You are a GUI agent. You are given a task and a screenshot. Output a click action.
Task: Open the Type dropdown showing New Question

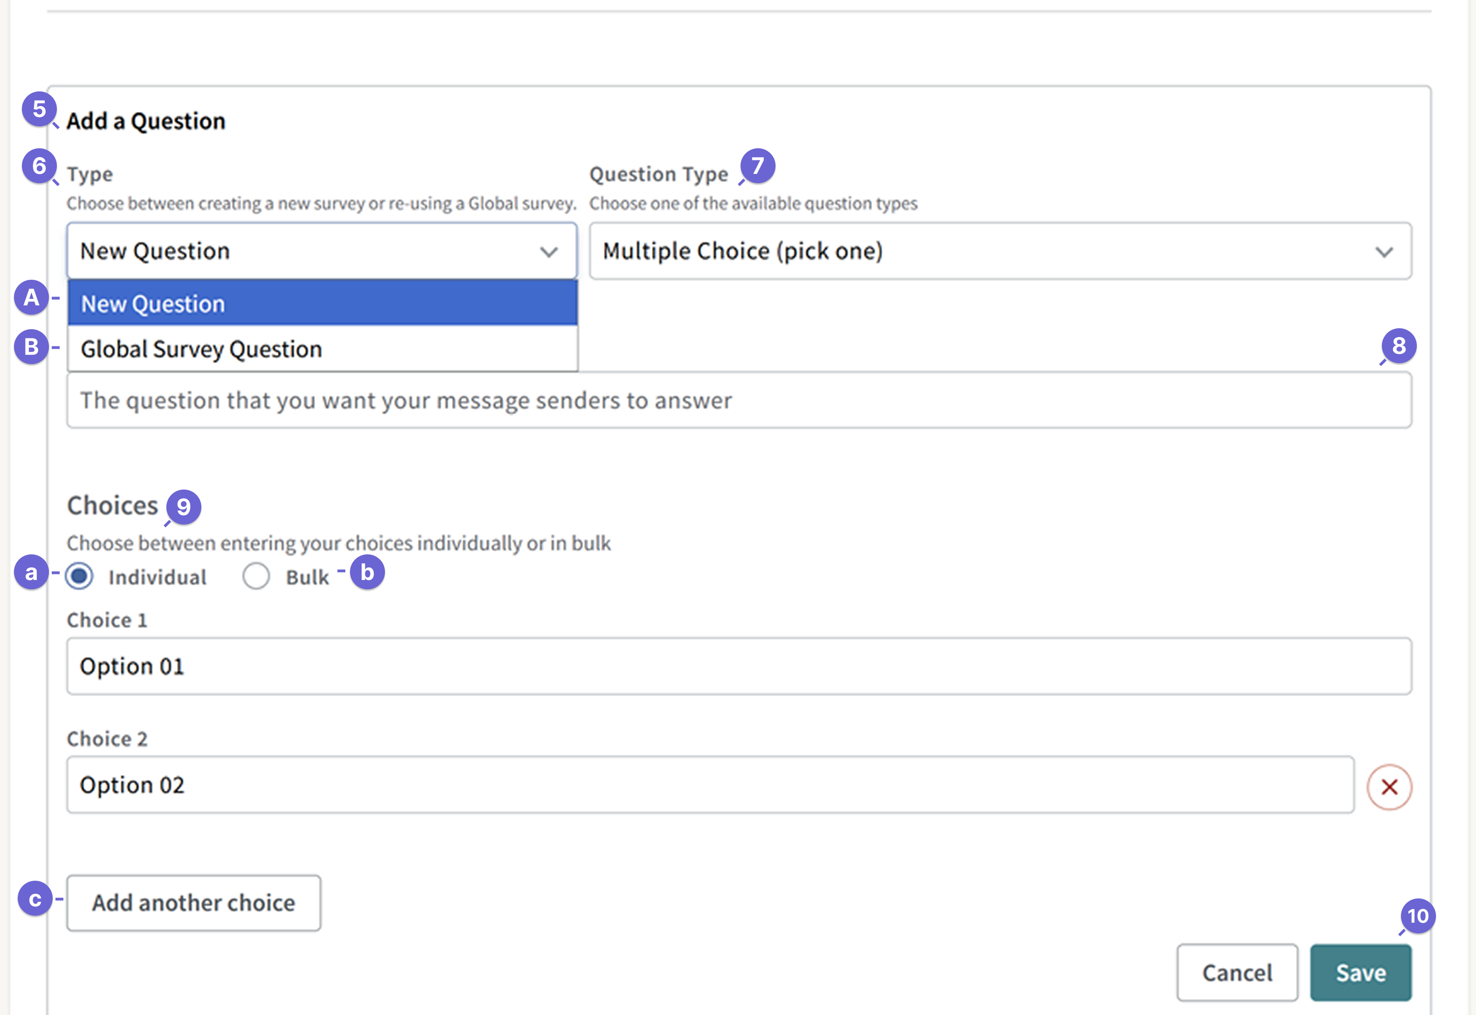click(322, 250)
